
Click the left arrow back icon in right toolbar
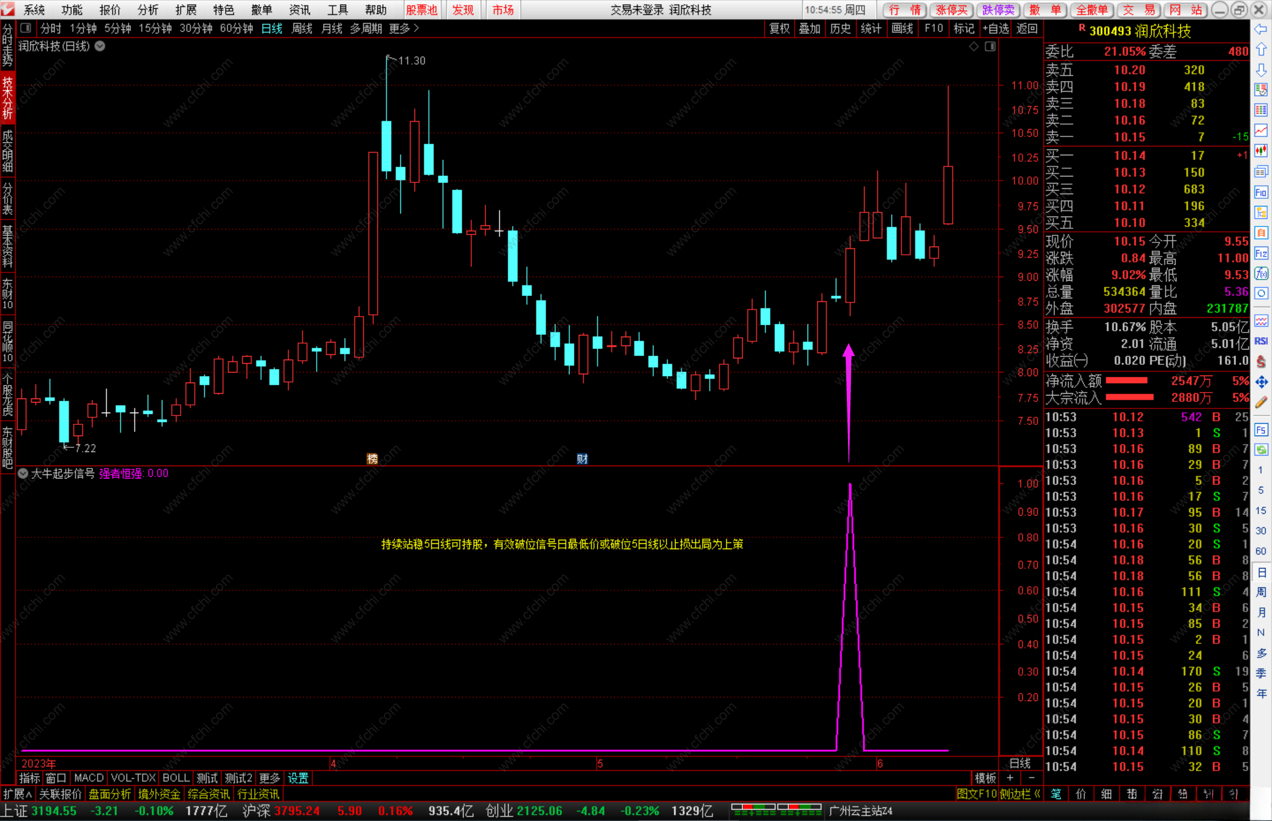(1261, 29)
